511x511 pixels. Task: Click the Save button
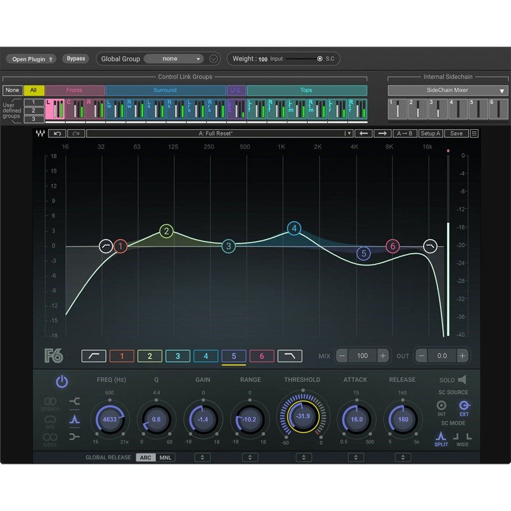456,133
